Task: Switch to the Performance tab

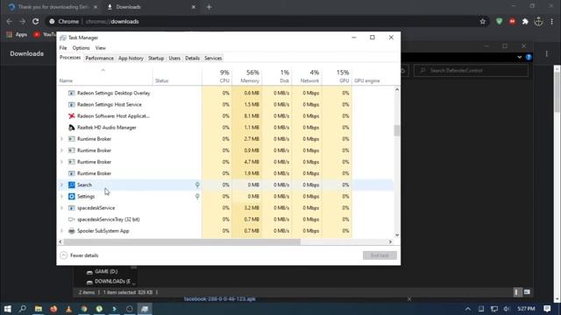Action: (x=99, y=59)
